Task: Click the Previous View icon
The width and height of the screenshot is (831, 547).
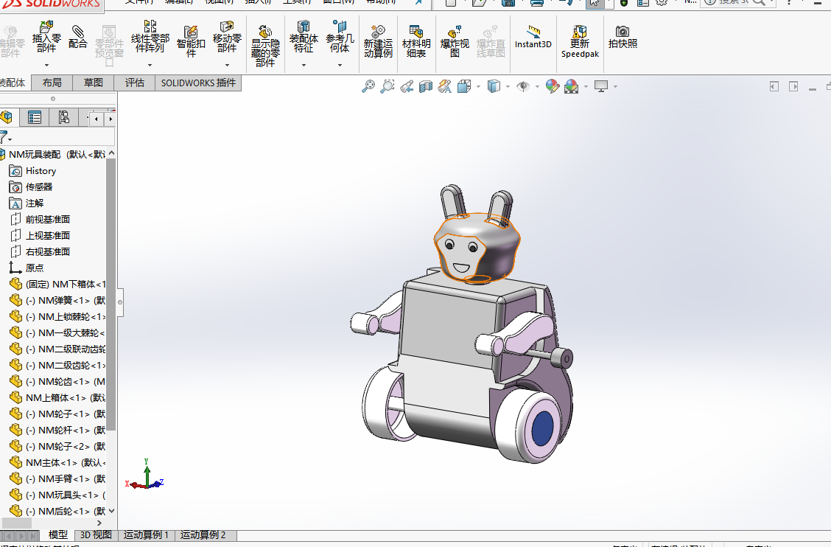Action: (407, 86)
